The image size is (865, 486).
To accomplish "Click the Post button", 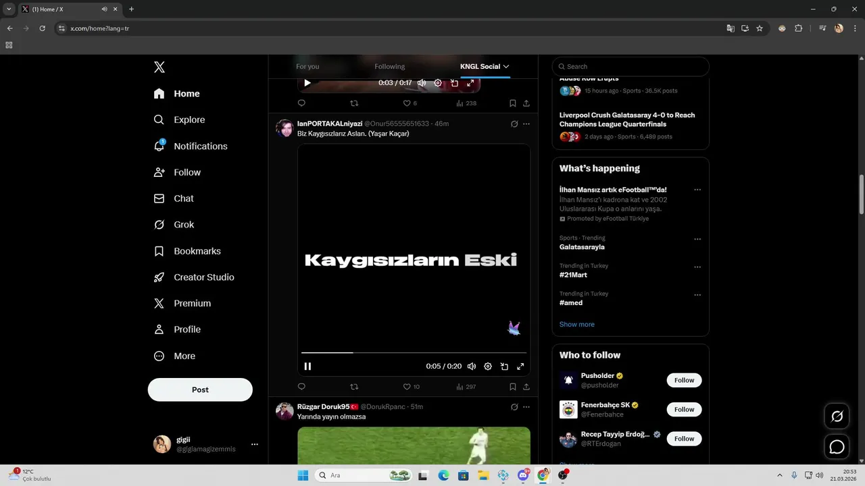I will pyautogui.click(x=200, y=389).
